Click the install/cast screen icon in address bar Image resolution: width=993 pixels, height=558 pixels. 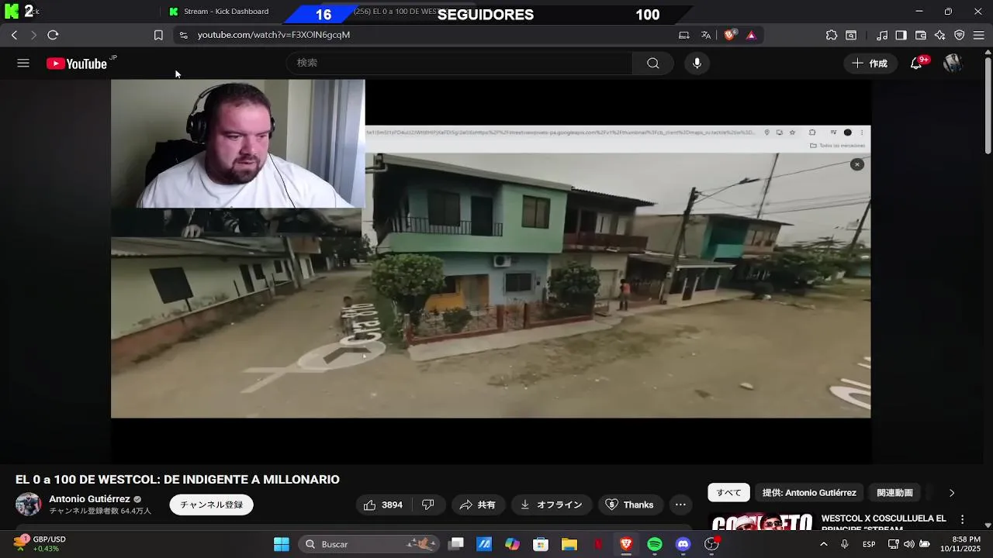(x=683, y=35)
